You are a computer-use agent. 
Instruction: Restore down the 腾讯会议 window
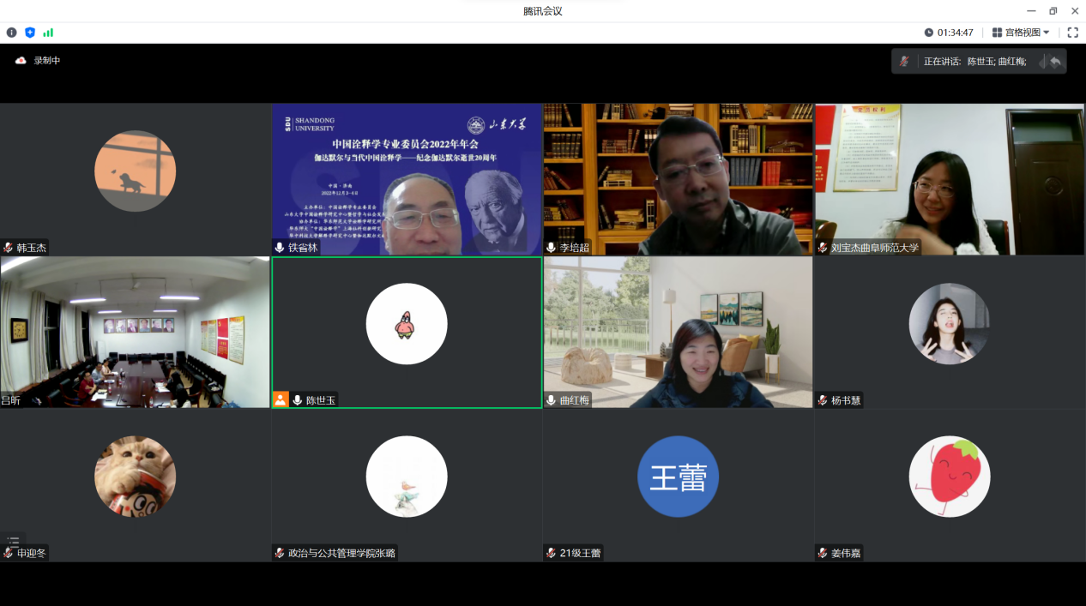tap(1053, 11)
